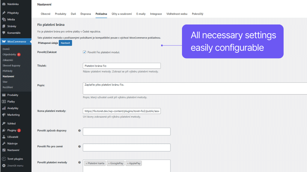307x172 pixels.
Task: Go to Domů under WooCommerce
Action: tap(6, 49)
